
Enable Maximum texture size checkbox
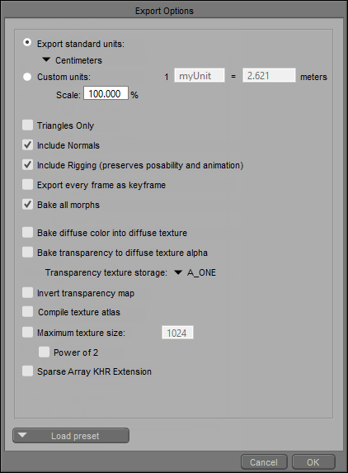click(27, 333)
